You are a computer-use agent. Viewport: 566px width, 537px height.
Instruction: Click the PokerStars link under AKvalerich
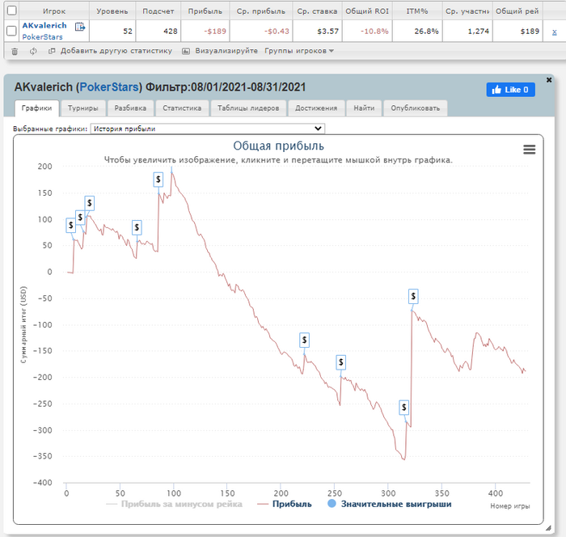click(x=42, y=37)
